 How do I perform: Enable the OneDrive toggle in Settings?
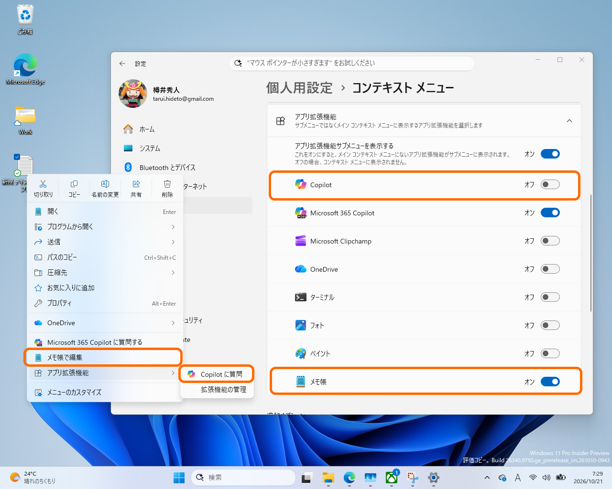coord(550,269)
